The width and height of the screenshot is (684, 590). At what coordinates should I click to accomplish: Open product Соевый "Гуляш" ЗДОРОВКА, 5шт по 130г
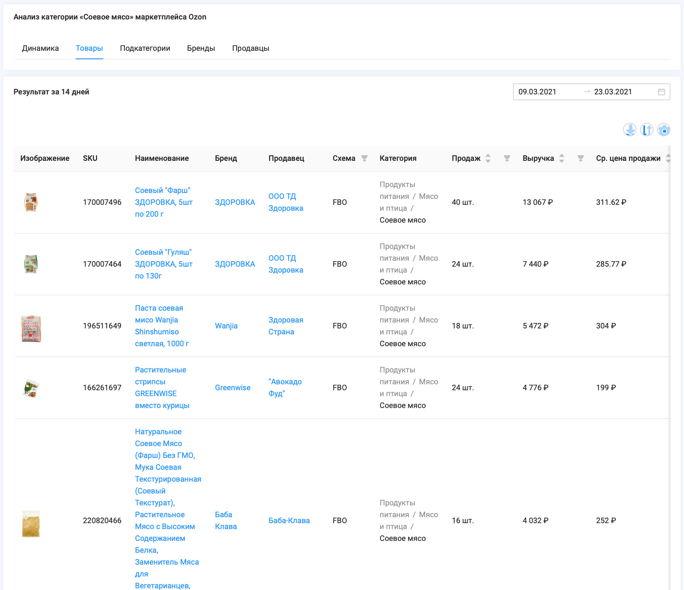point(164,264)
